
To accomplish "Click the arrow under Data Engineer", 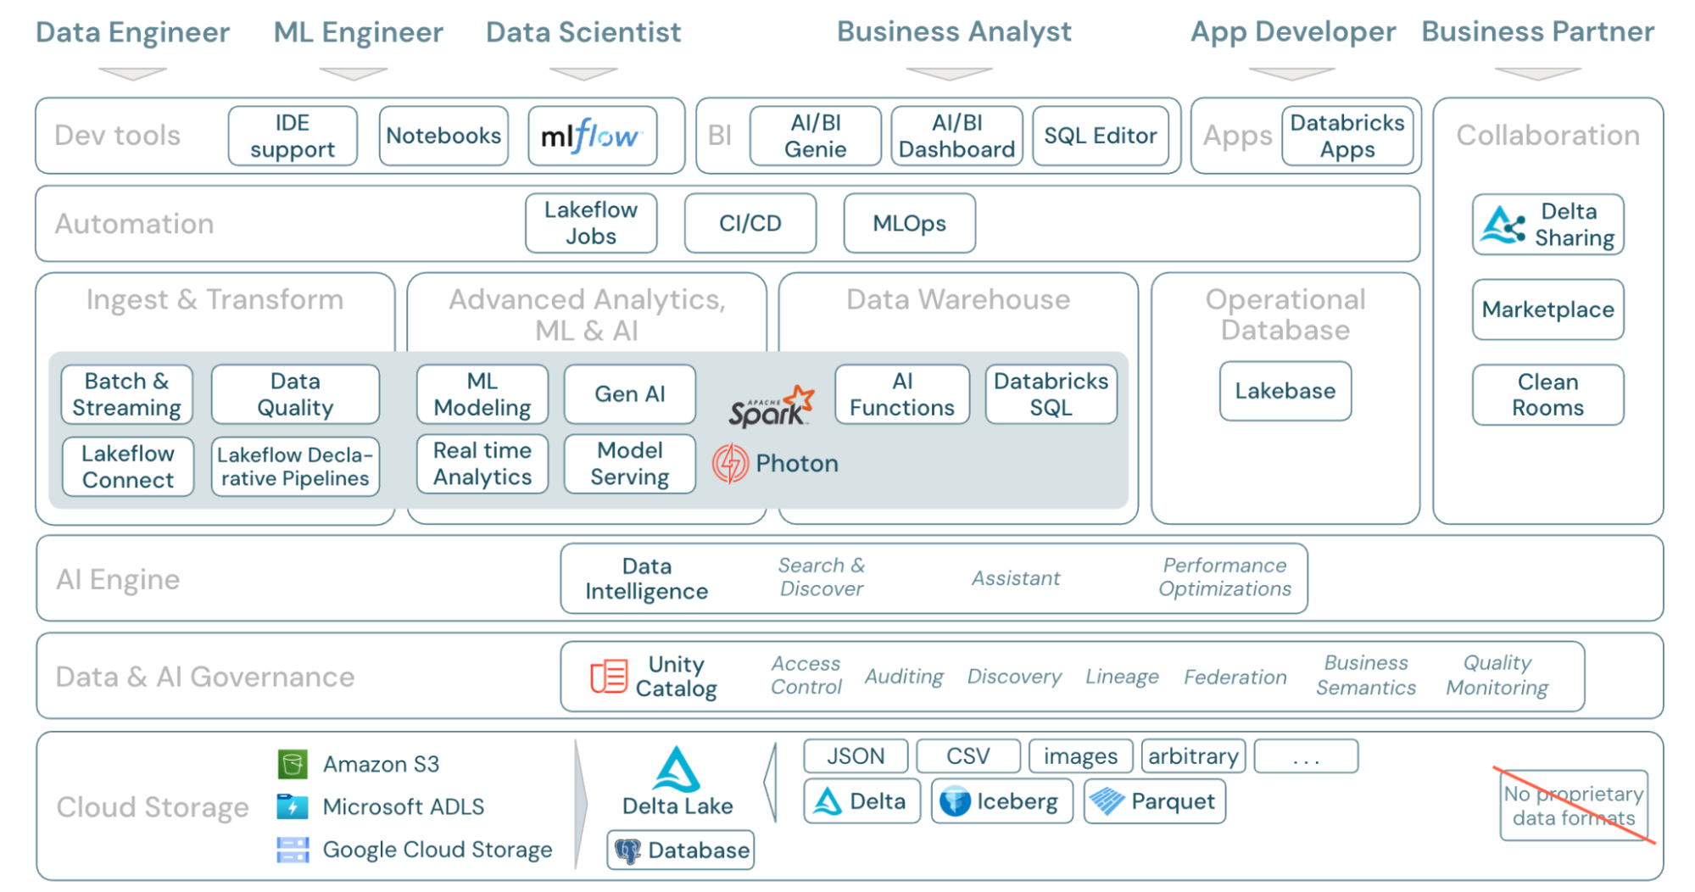I will pos(132,74).
